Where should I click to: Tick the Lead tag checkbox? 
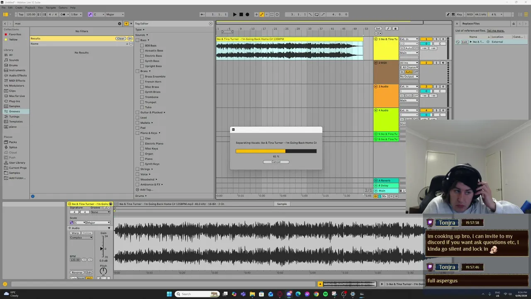(x=137, y=118)
